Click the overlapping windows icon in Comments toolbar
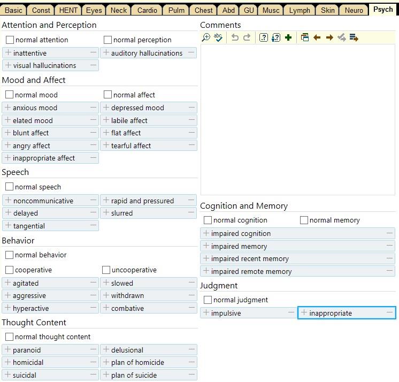Image resolution: width=399 pixels, height=382 pixels. coord(305,37)
